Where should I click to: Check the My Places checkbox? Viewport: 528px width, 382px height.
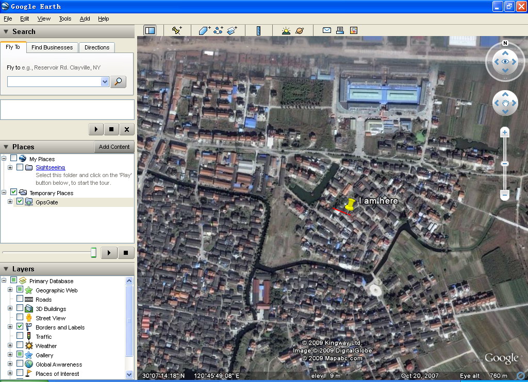click(13, 158)
